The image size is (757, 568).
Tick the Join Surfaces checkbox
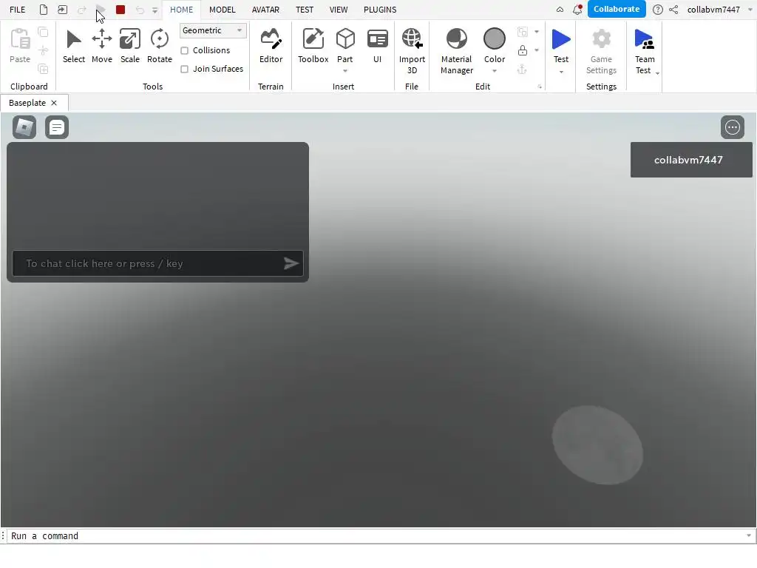(184, 69)
